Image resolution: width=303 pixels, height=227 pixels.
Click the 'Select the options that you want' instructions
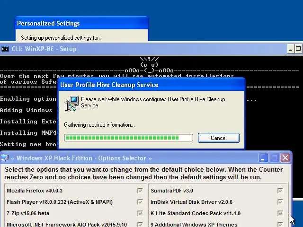(143, 173)
